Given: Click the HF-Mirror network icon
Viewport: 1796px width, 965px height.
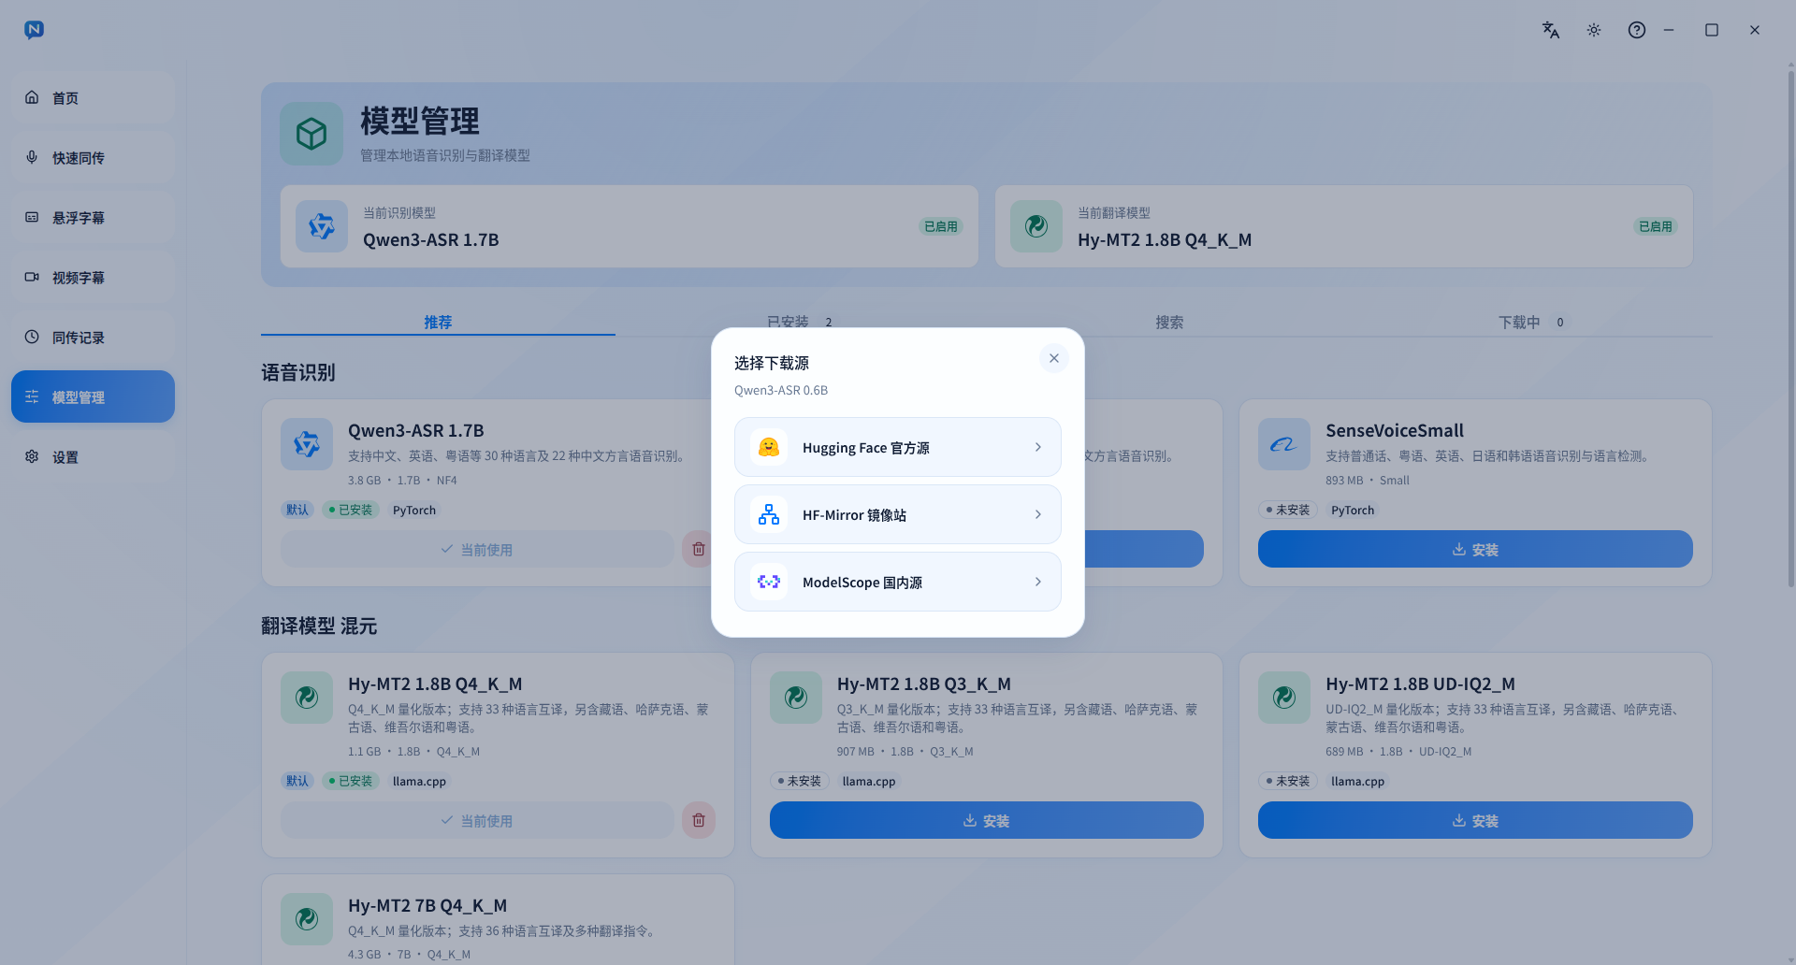Looking at the screenshot, I should [769, 514].
